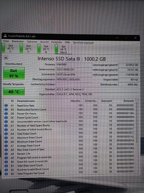
Task: Select the C: drive health indicator
Action: point(8,48)
